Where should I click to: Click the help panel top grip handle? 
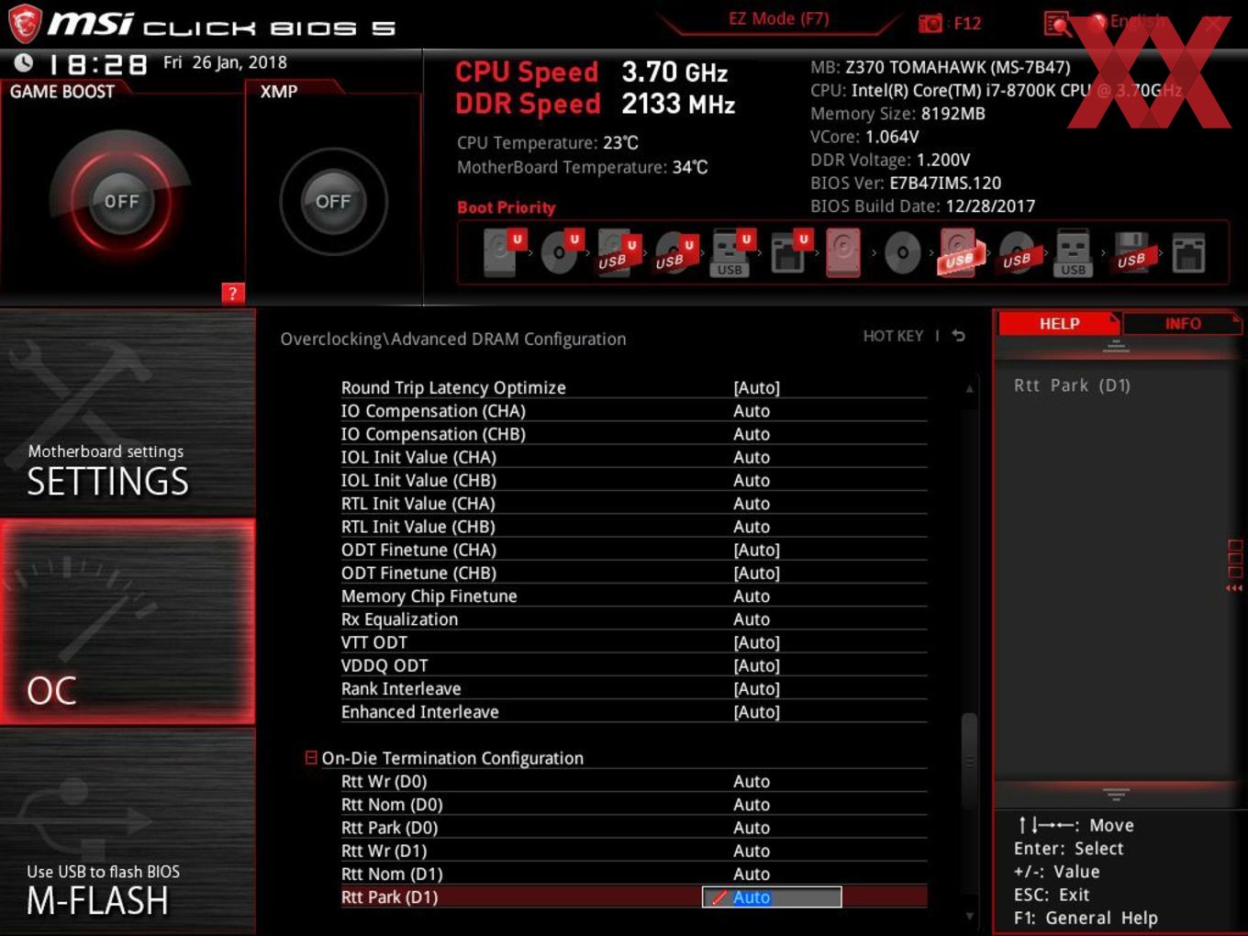pyautogui.click(x=1116, y=347)
